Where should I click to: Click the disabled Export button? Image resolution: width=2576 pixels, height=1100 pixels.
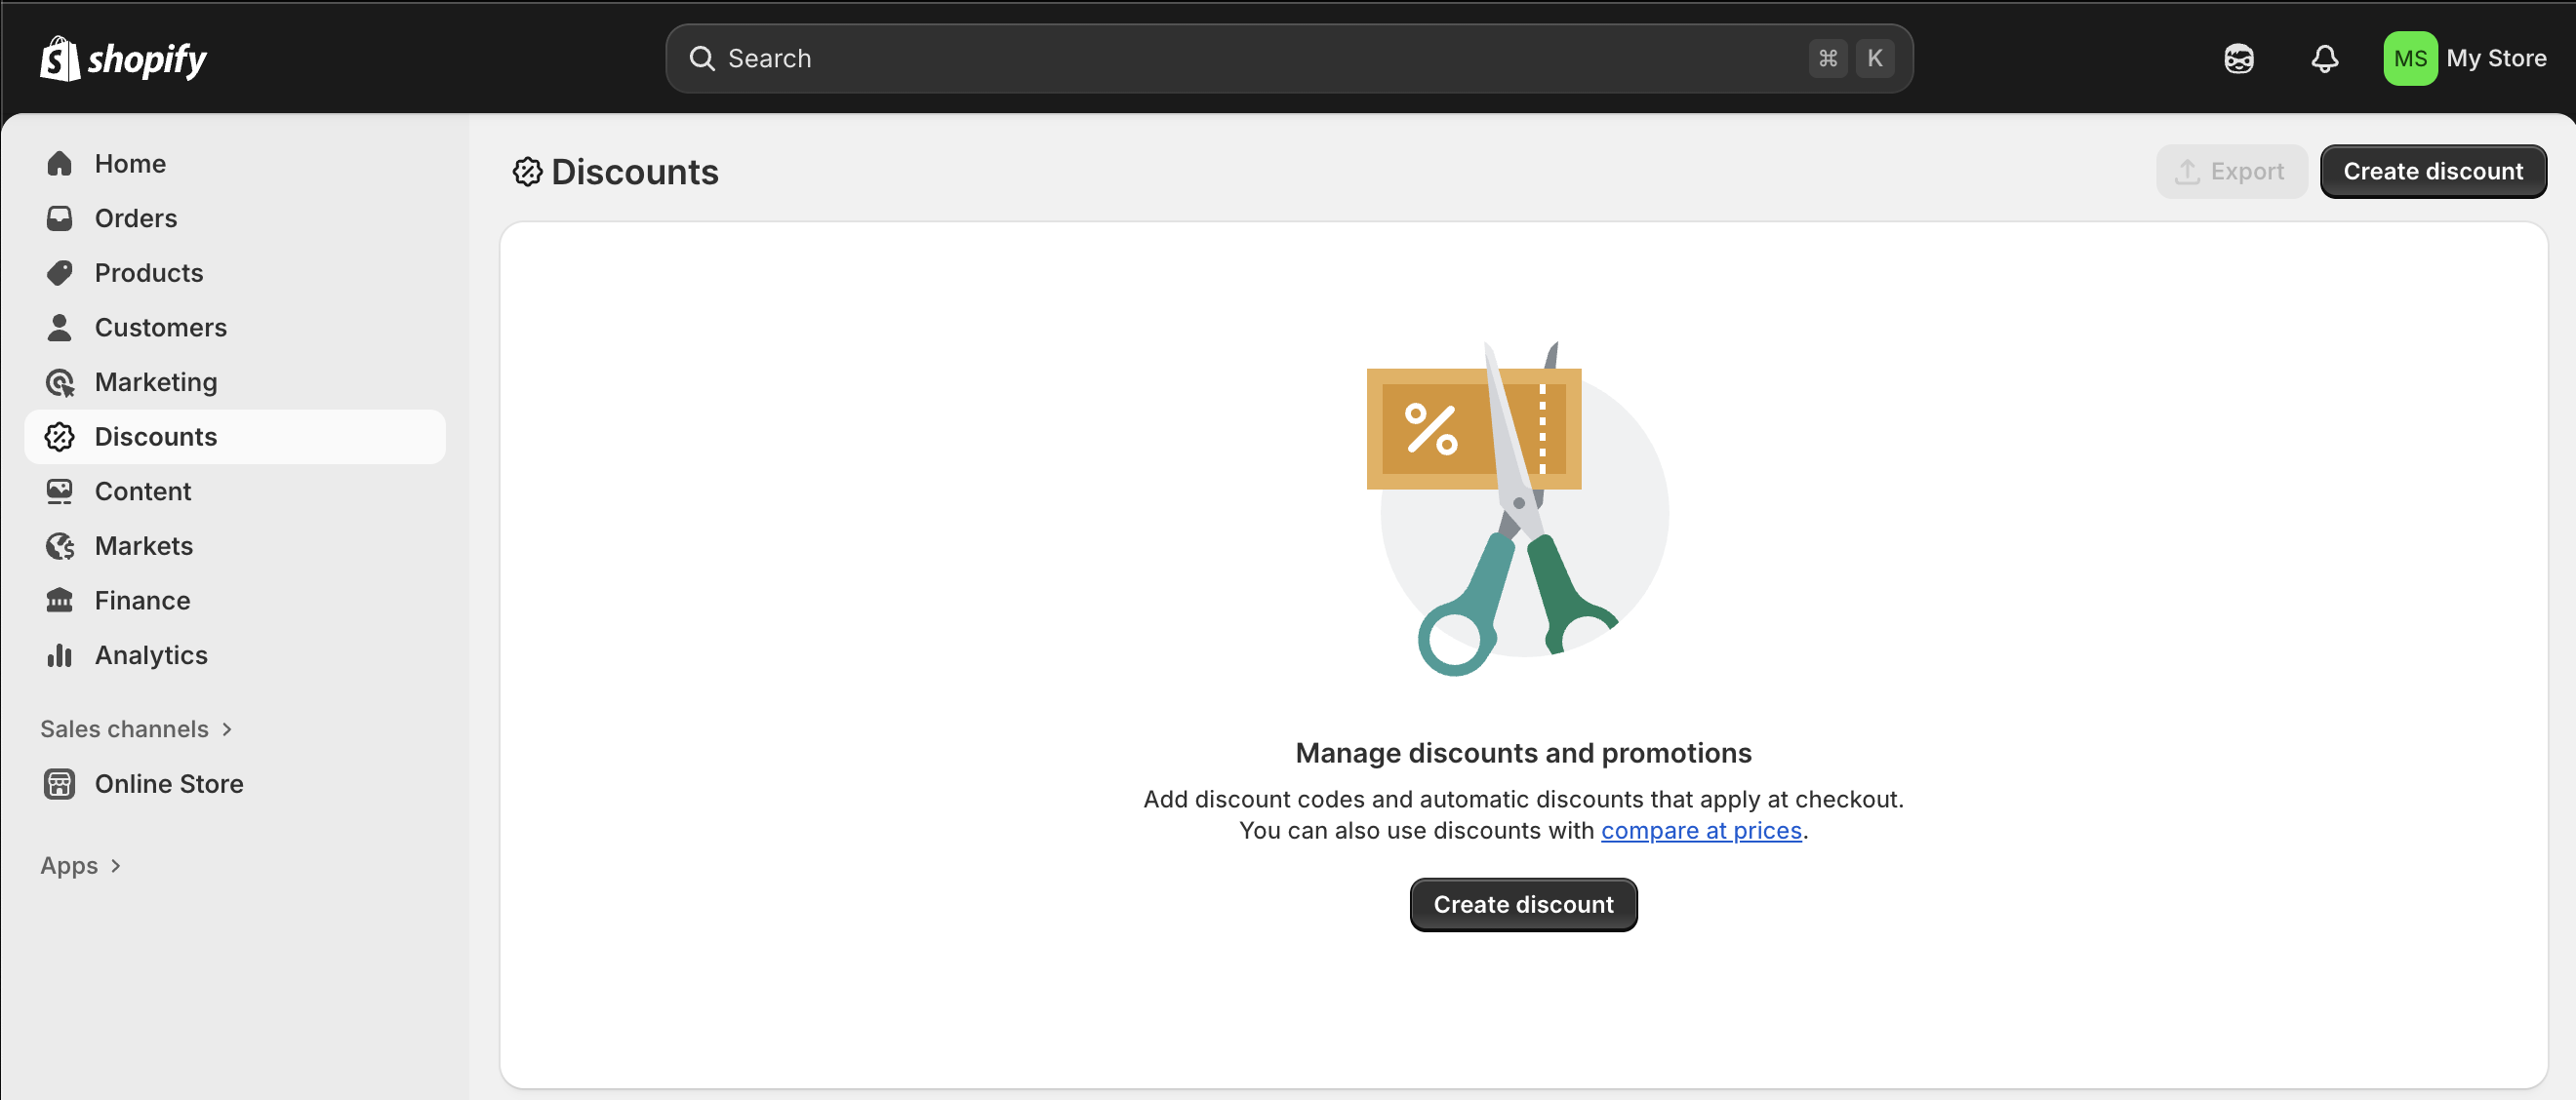pyautogui.click(x=2232, y=171)
